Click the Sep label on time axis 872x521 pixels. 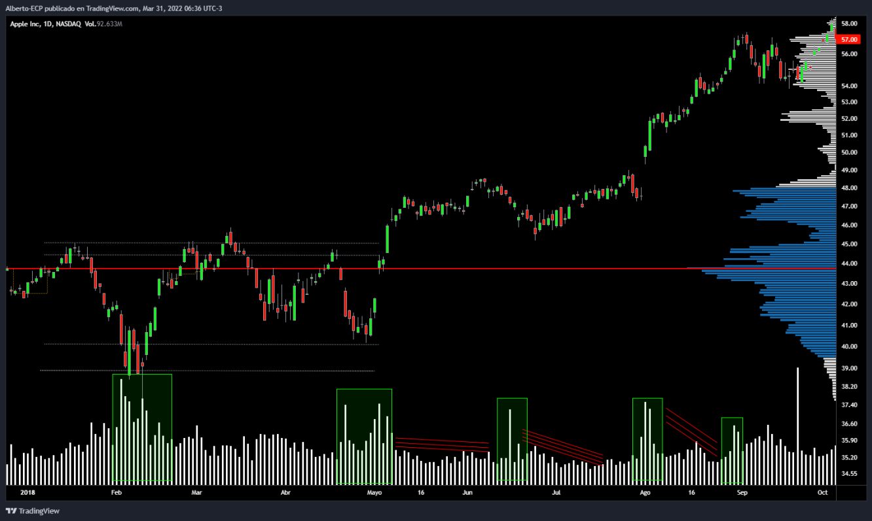(741, 492)
